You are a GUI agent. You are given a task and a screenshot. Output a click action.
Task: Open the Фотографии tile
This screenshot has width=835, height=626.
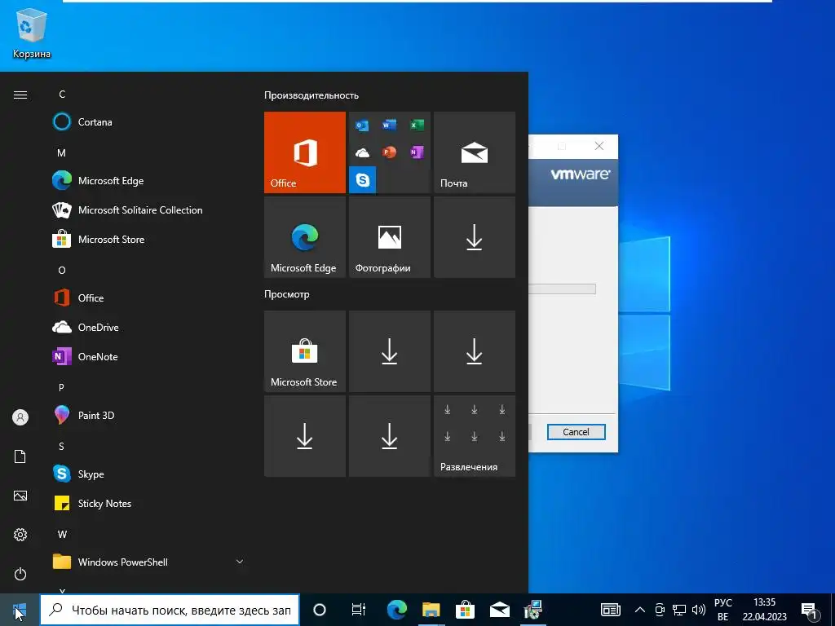pyautogui.click(x=389, y=237)
